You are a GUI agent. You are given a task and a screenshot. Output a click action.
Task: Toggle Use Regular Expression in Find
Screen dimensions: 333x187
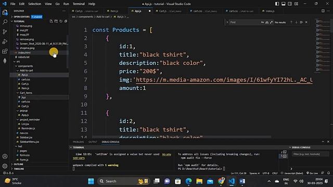271,22
